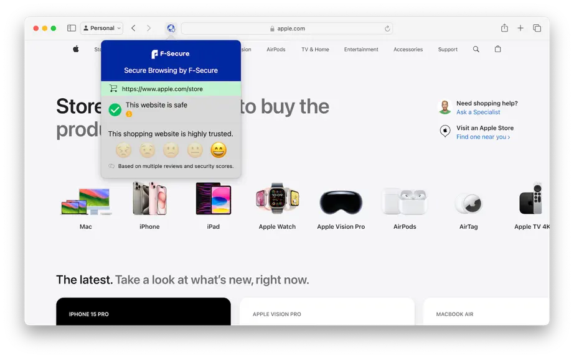Click the neutral face rating emoji

[x=195, y=150]
